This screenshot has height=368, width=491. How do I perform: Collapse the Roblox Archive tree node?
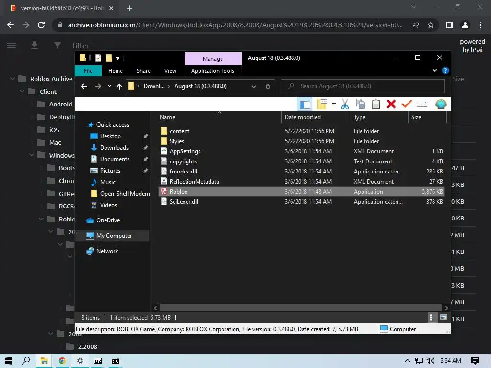coord(12,79)
